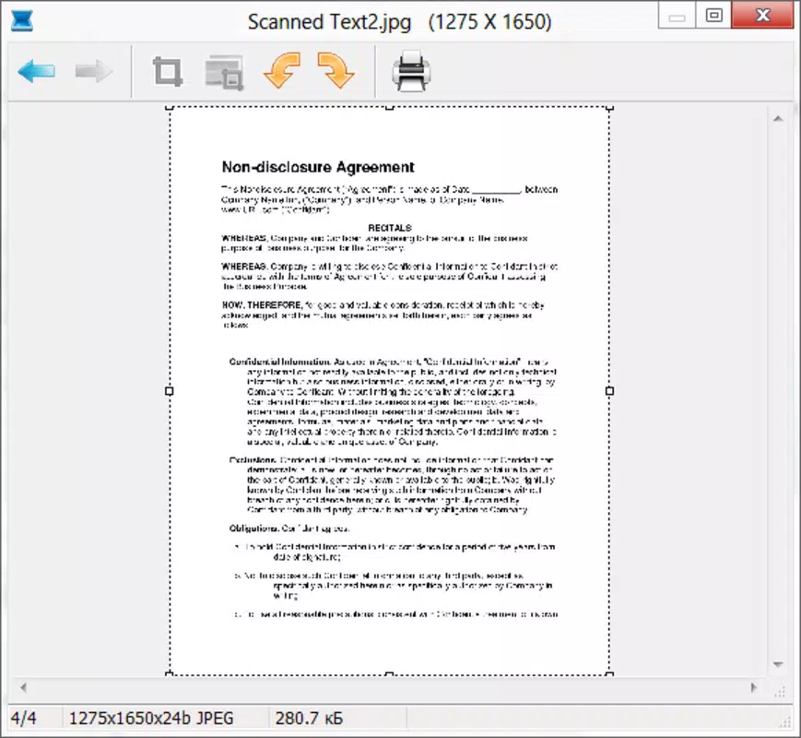This screenshot has height=738, width=801.
Task: Click the vertical scrollbar down arrow
Action: point(778,664)
